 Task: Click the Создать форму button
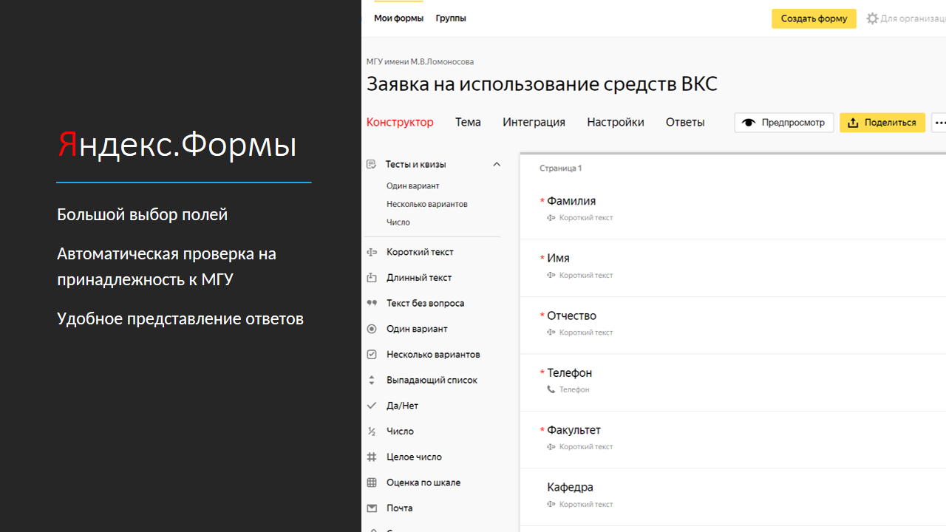pyautogui.click(x=814, y=18)
